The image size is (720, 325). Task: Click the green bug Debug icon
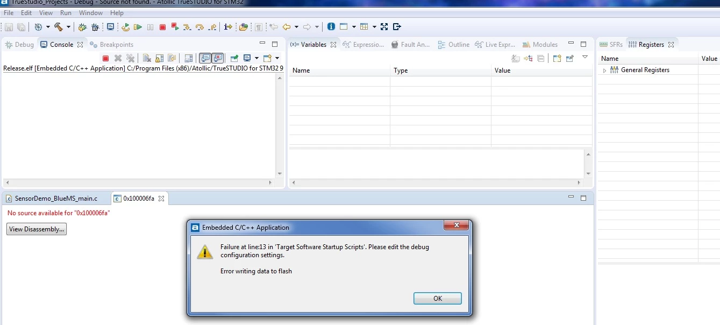coord(82,27)
